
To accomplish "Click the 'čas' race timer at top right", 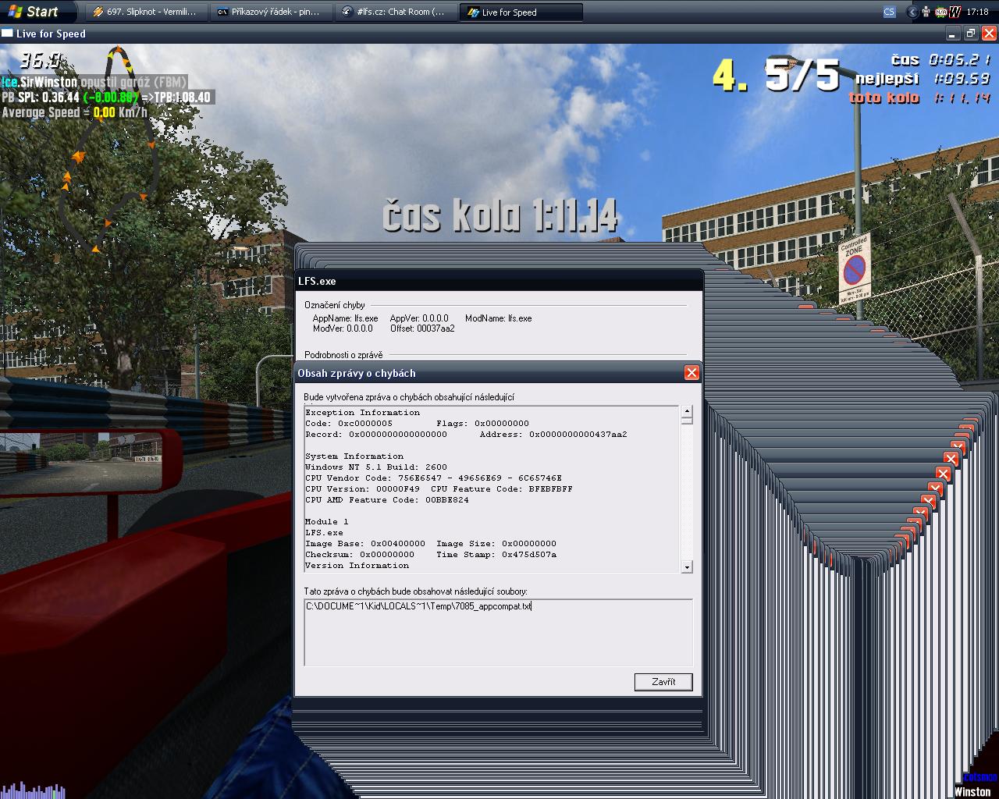I will 940,59.
